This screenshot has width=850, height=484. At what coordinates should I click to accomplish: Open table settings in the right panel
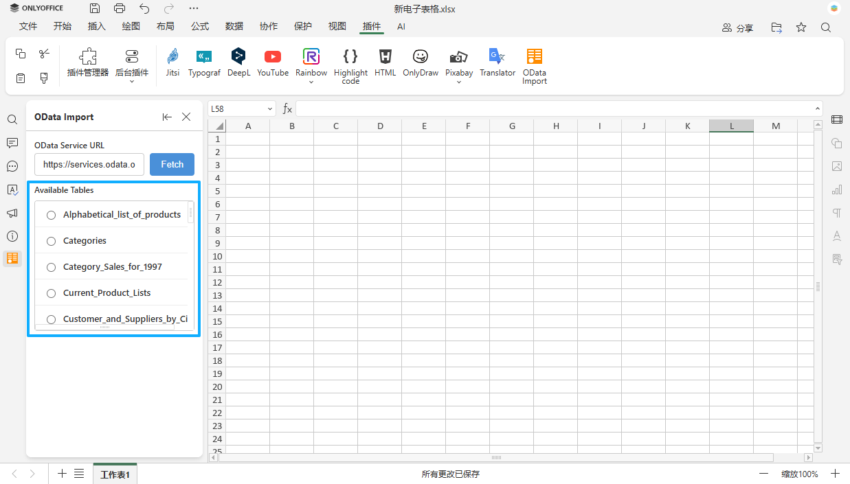(837, 119)
